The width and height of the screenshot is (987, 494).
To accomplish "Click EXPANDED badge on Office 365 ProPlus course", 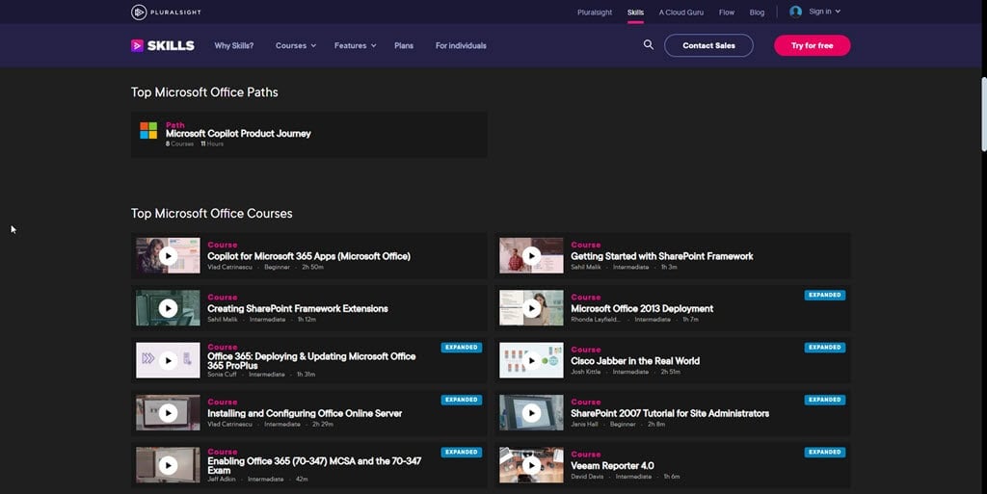I will pyautogui.click(x=462, y=347).
